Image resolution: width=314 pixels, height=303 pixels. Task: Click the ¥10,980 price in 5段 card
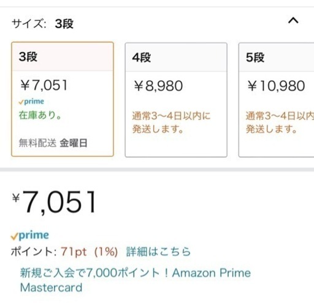pos(276,86)
